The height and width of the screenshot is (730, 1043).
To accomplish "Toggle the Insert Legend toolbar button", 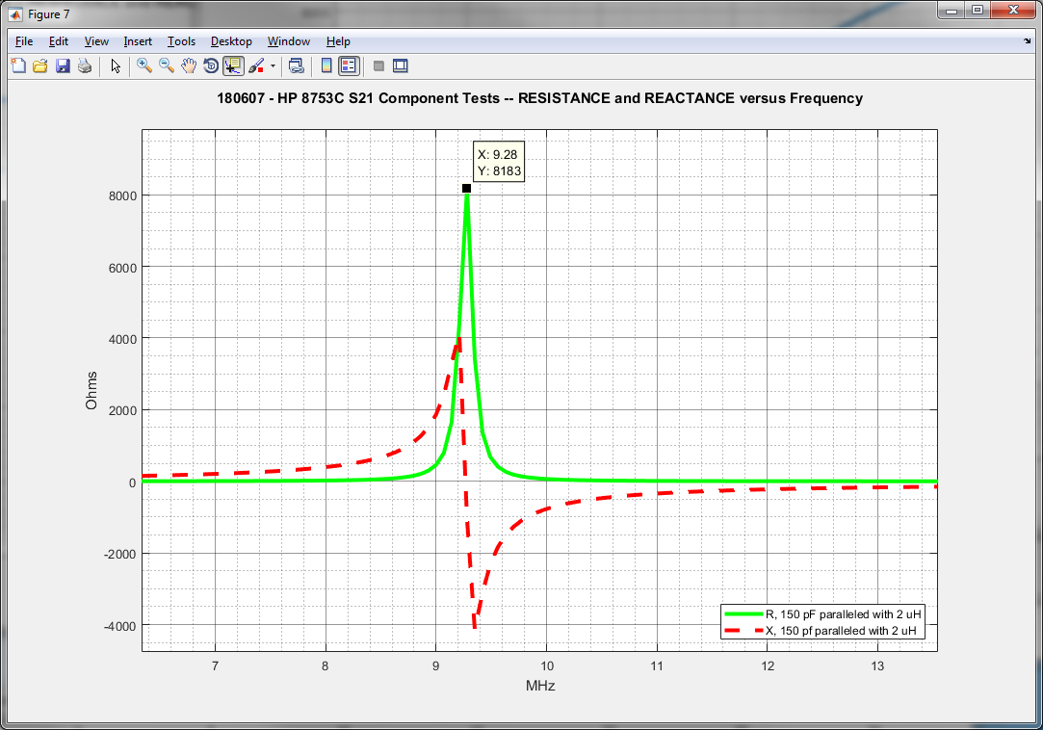I will click(x=350, y=65).
